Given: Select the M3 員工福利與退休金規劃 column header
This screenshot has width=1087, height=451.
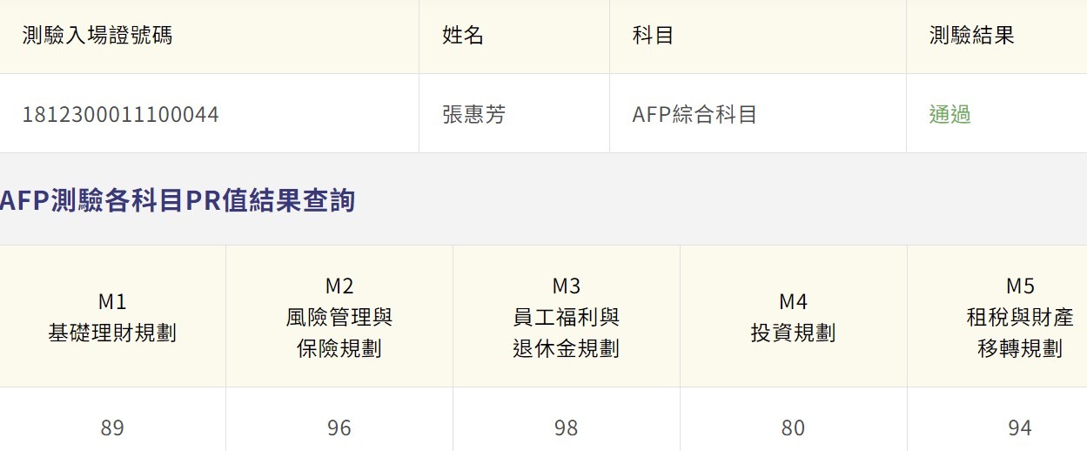Looking at the screenshot, I should click(566, 317).
